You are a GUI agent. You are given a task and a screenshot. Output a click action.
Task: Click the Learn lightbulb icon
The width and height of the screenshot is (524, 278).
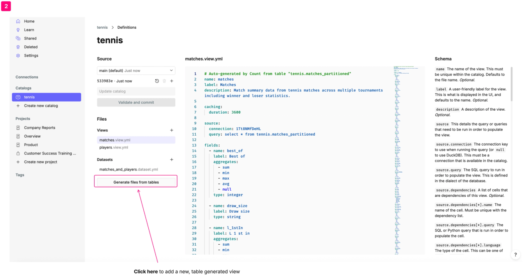click(18, 30)
